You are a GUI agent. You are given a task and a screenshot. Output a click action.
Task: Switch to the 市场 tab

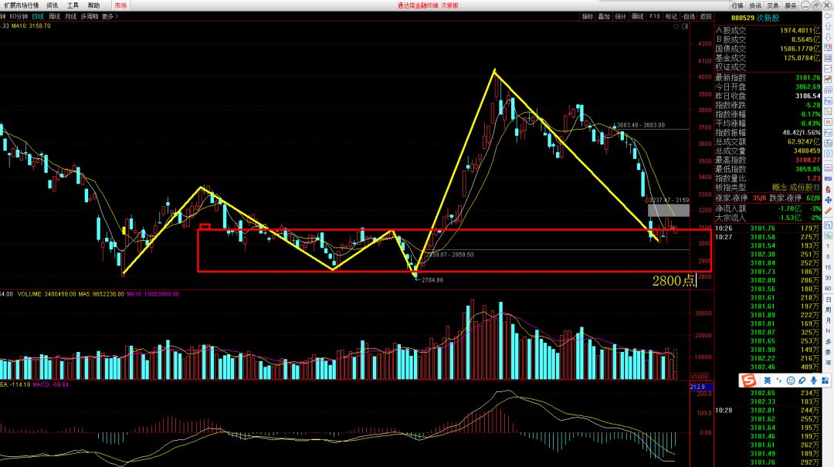[x=120, y=5]
